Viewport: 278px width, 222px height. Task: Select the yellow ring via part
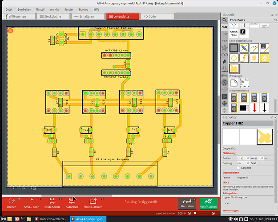pos(234,58)
